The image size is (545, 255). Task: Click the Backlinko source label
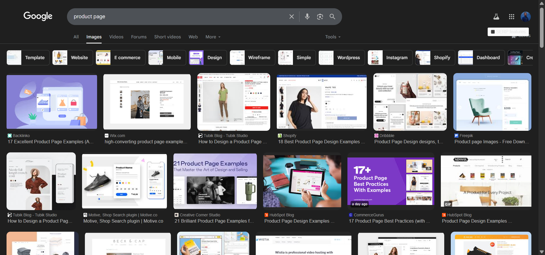21,136
